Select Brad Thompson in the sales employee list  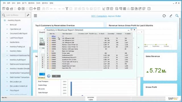43,81
